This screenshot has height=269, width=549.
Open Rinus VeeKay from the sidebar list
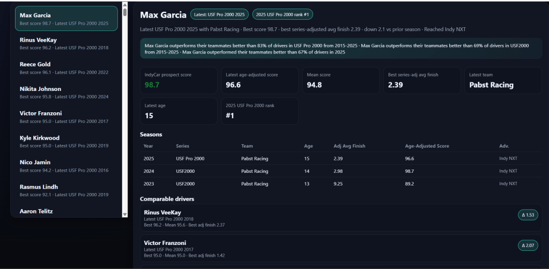pyautogui.click(x=66, y=43)
